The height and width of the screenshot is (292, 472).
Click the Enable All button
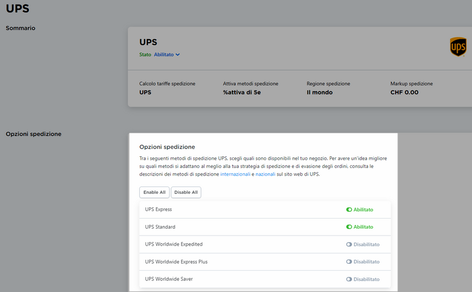155,192
